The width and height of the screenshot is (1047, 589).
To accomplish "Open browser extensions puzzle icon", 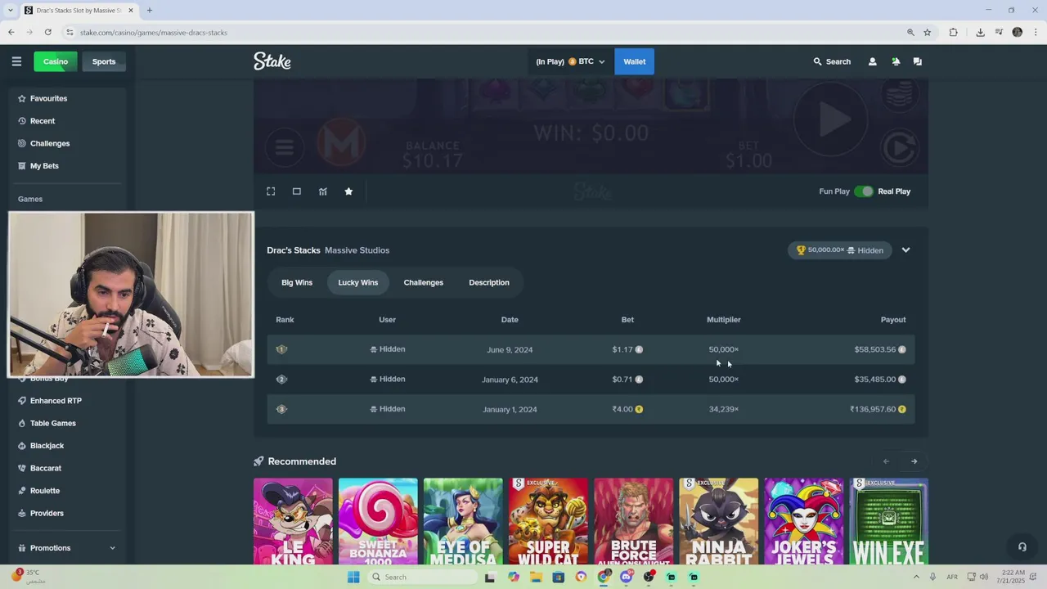I will (953, 32).
